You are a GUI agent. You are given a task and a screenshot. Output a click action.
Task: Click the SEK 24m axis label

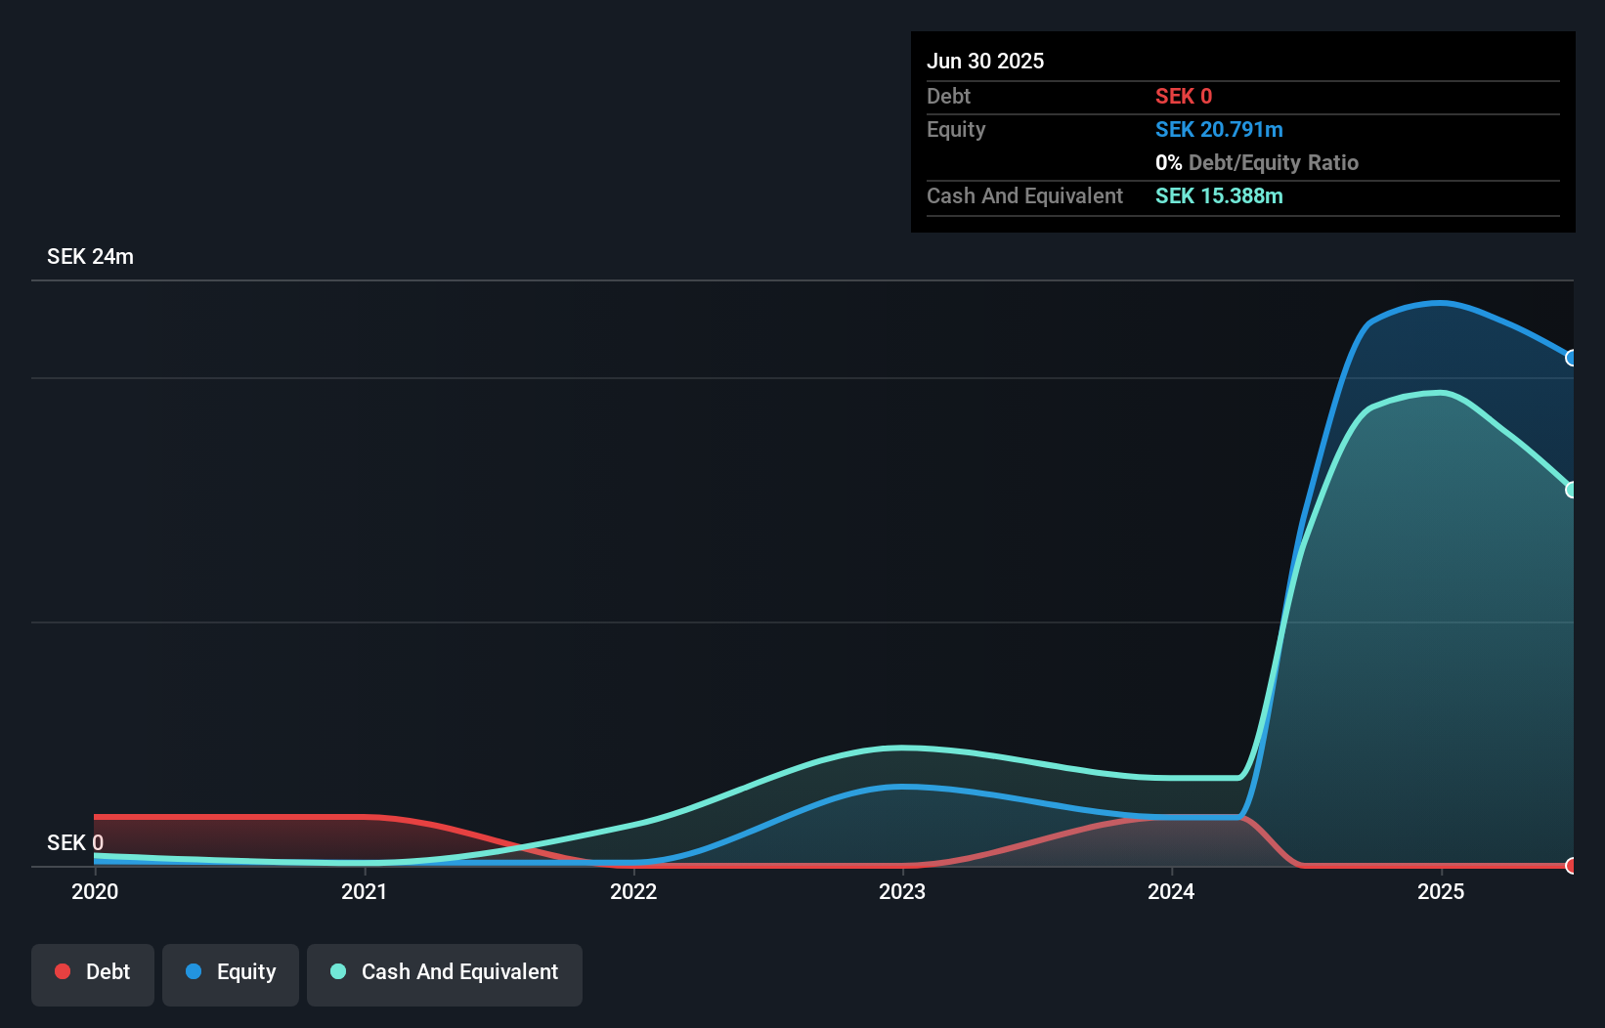coord(90,257)
